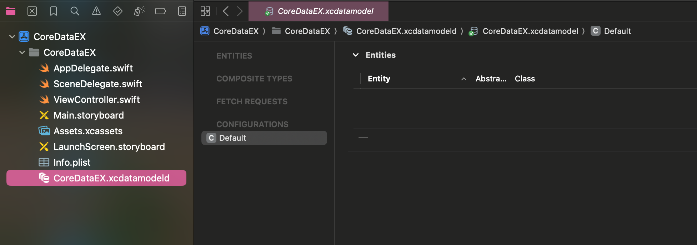The image size is (697, 245).
Task: Go forward with the right chevron
Action: pyautogui.click(x=240, y=11)
